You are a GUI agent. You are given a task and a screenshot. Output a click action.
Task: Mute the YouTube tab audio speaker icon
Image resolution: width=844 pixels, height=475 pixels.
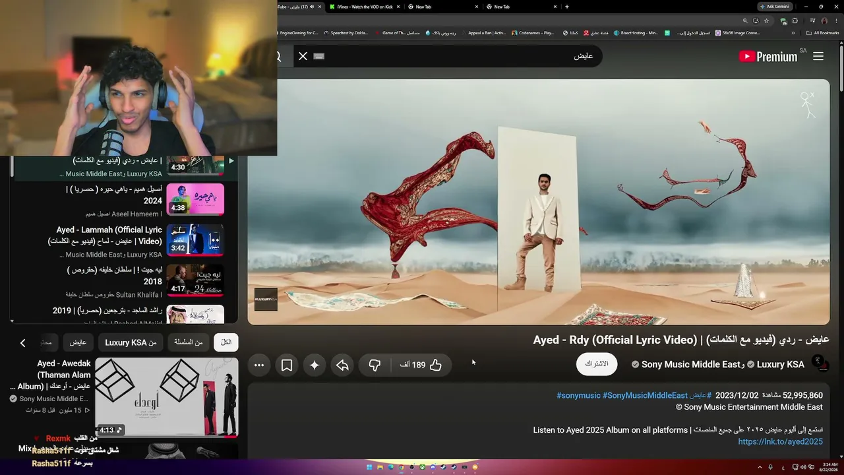click(x=311, y=7)
